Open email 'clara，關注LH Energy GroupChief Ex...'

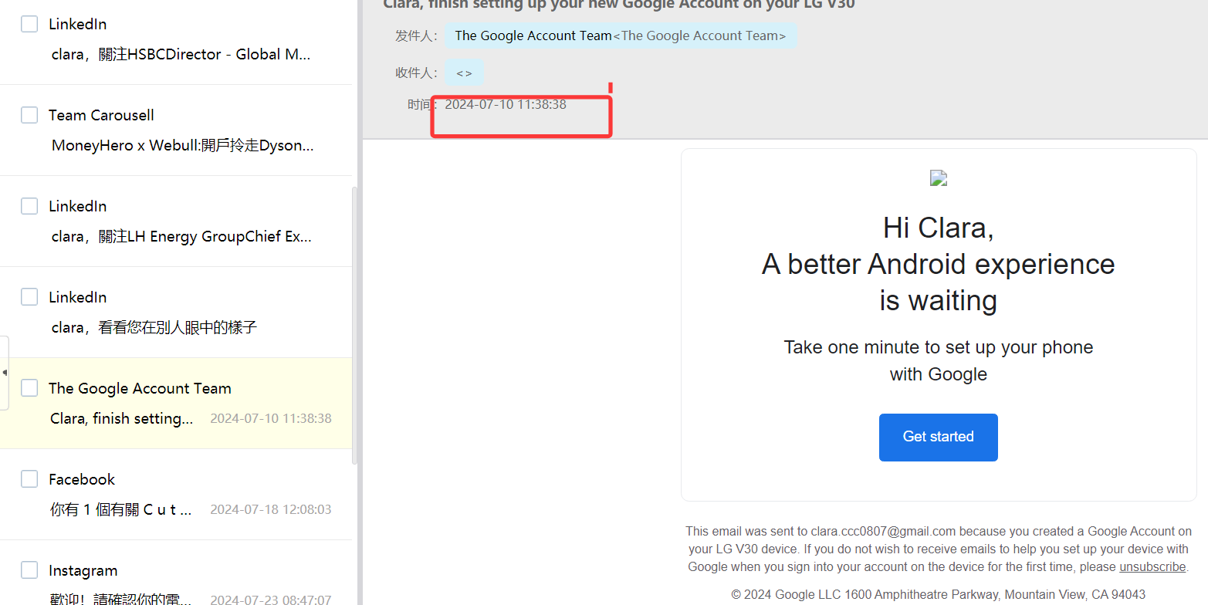pos(181,236)
